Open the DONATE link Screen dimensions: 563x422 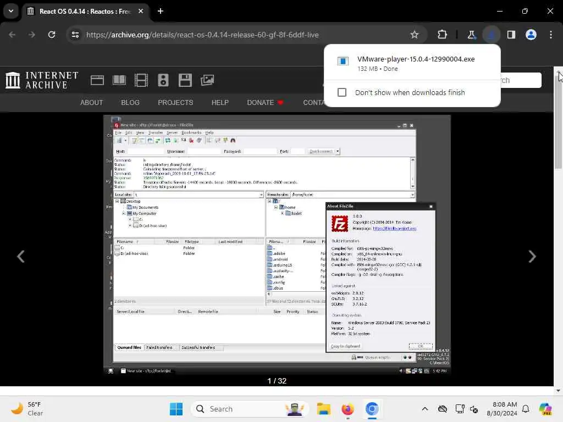click(x=265, y=103)
